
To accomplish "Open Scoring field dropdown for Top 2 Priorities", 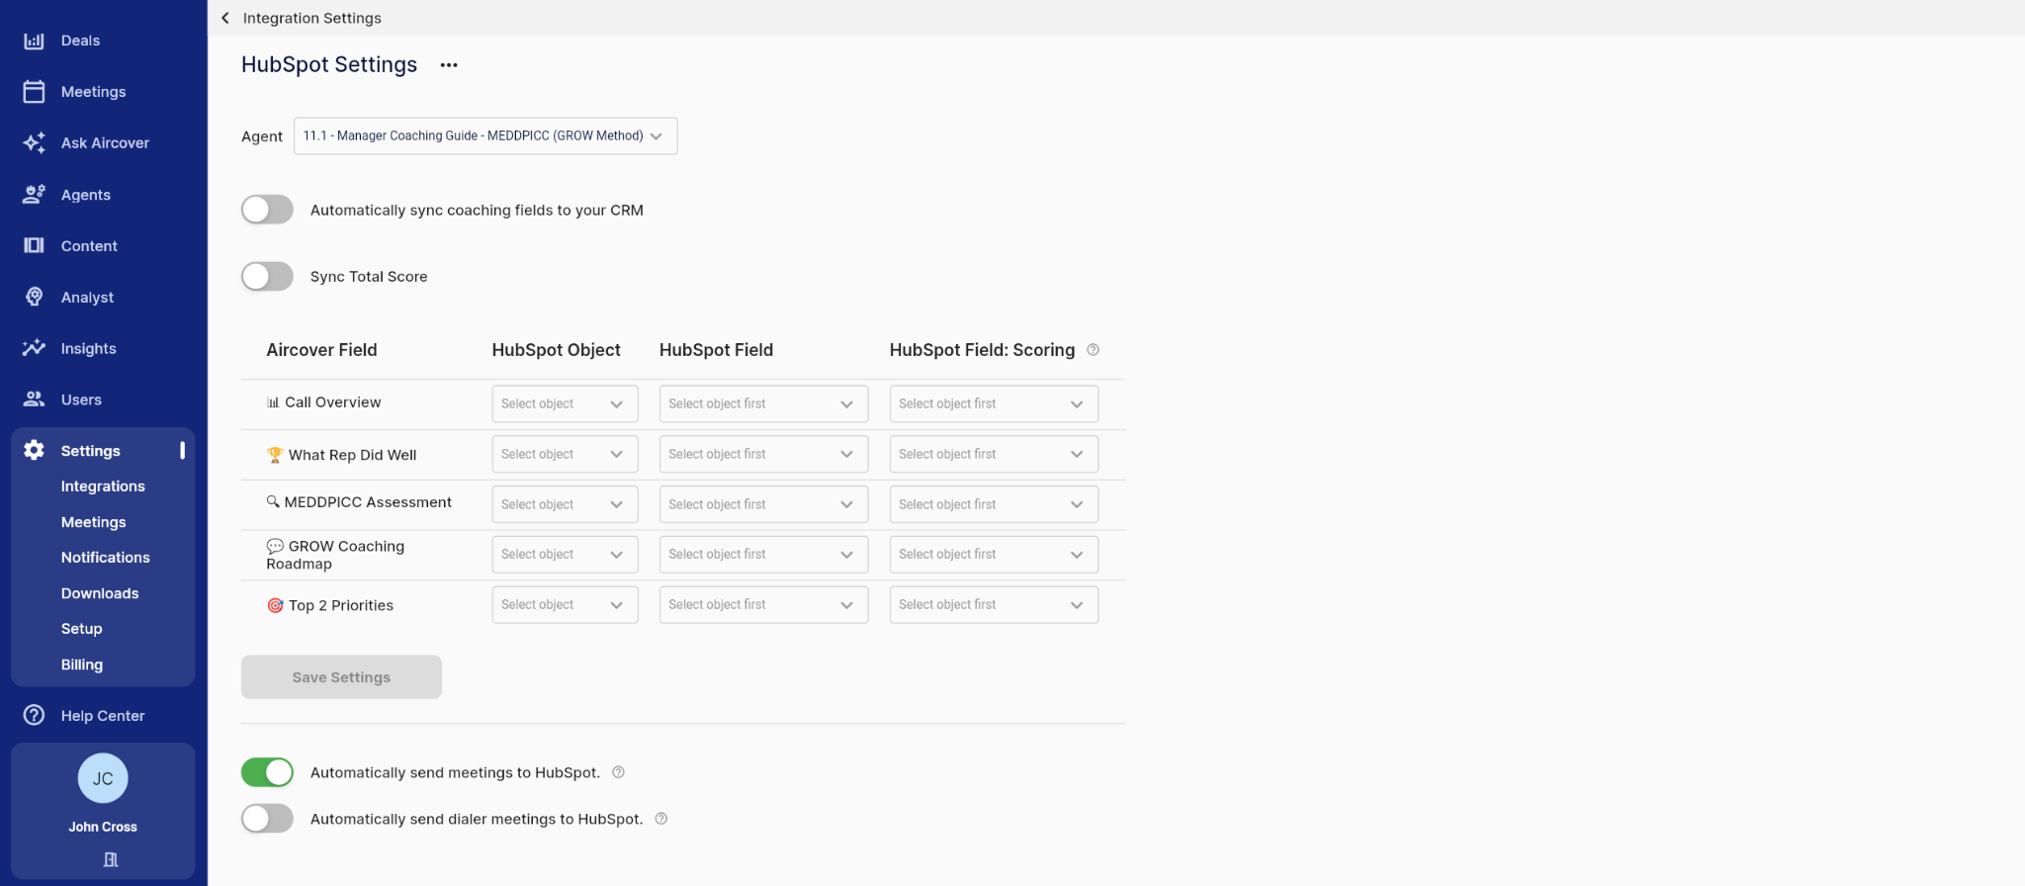I will (x=994, y=604).
